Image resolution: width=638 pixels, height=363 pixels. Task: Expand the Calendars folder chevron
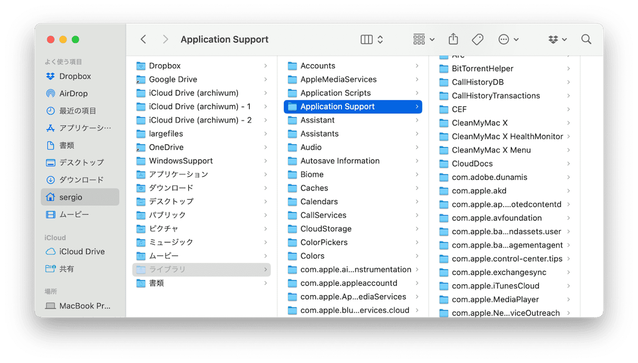[x=417, y=201]
